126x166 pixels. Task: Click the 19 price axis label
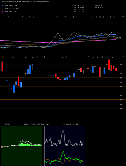point(121,82)
